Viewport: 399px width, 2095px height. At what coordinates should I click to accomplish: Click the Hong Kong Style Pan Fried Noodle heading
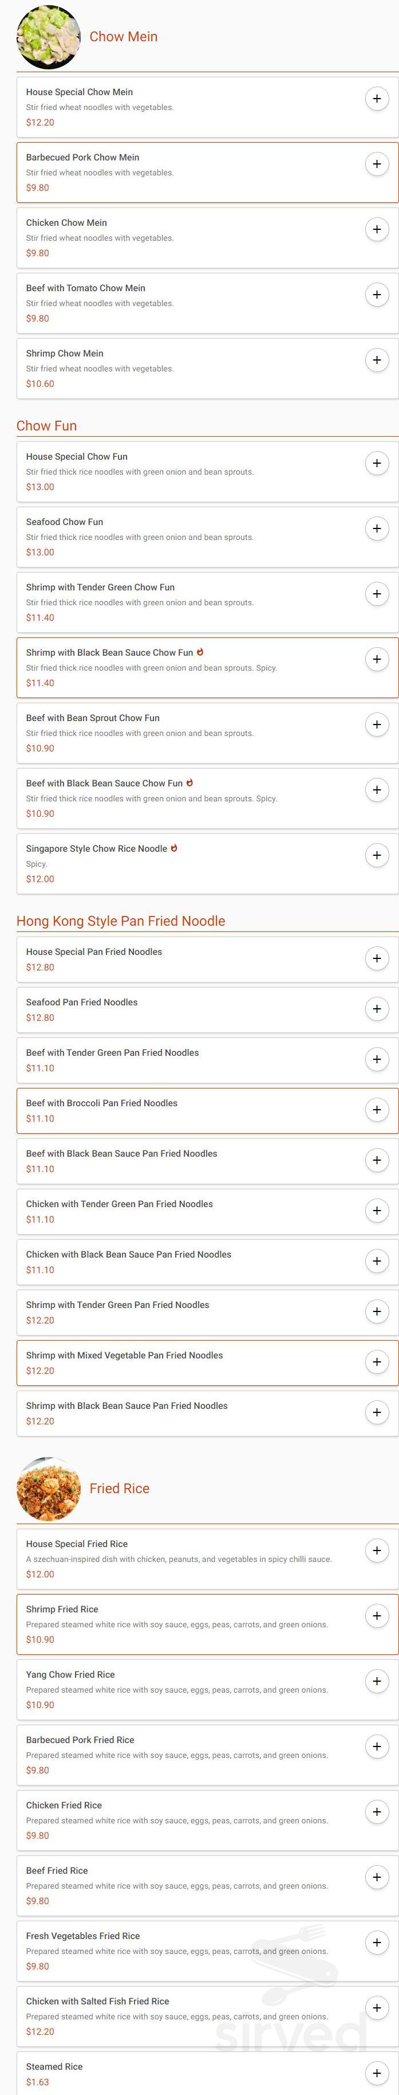pyautogui.click(x=122, y=921)
